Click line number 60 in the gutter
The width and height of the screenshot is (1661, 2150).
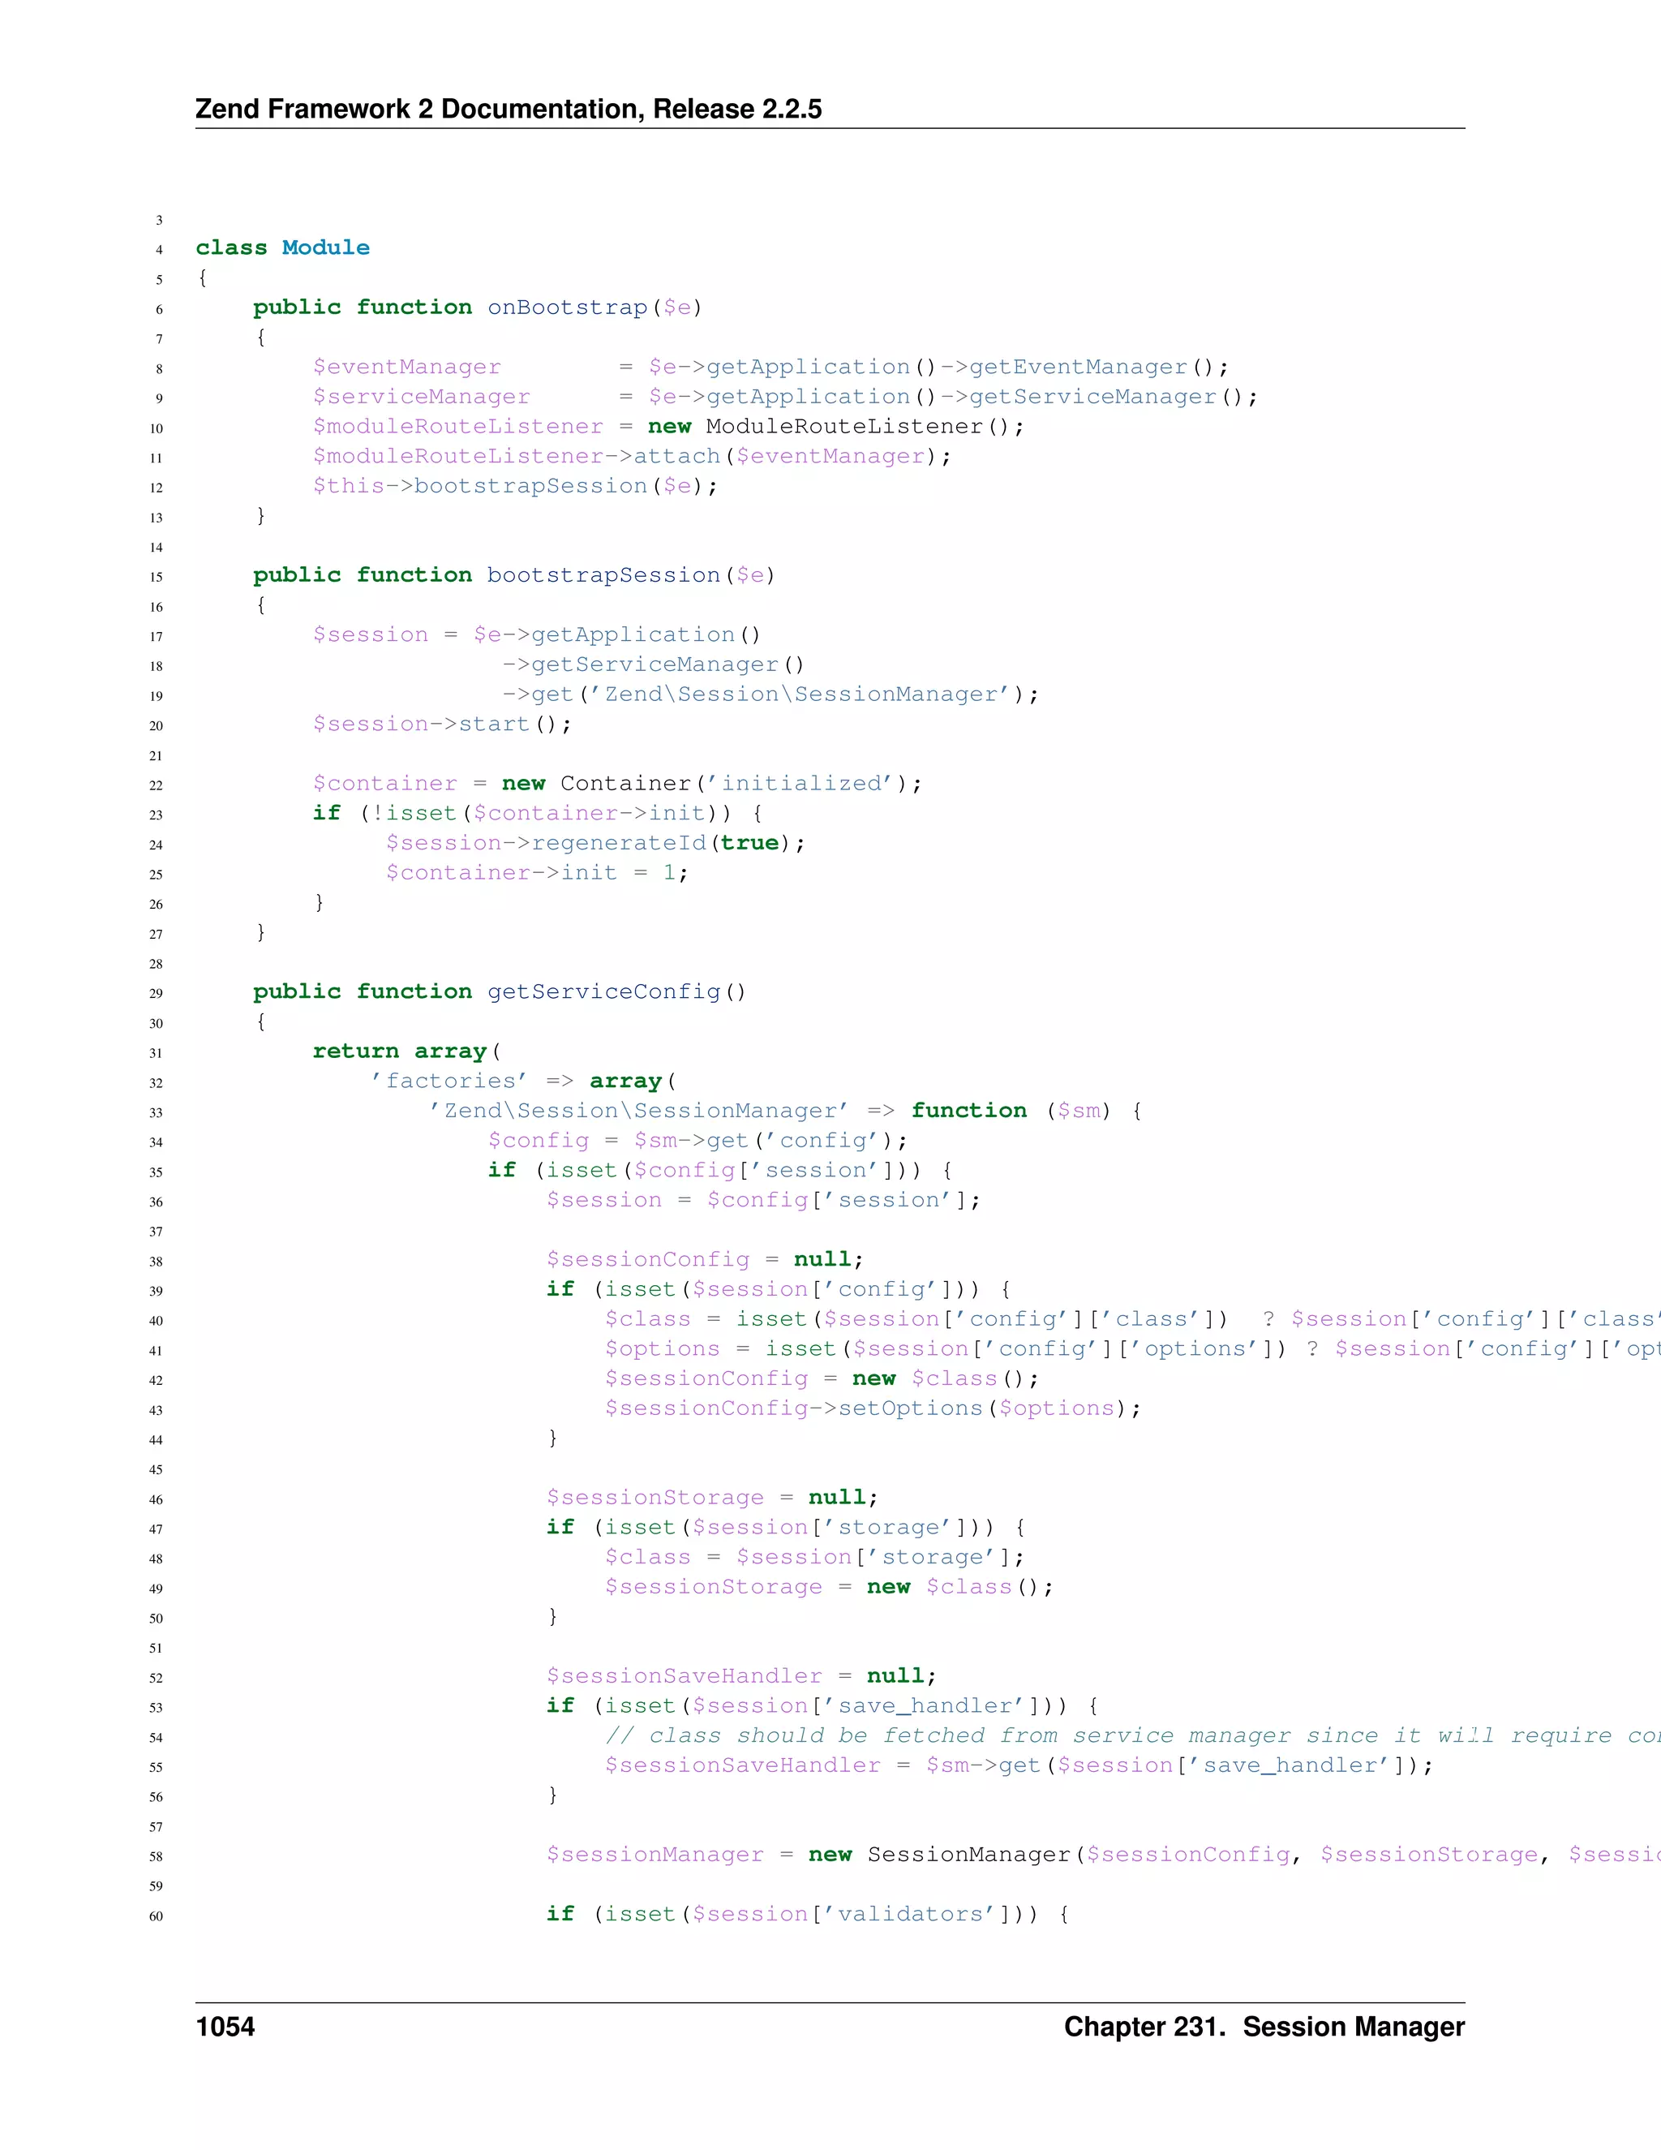click(156, 1916)
